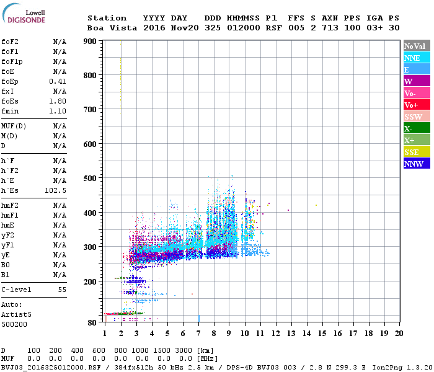
Task: Click the foEs value 1.80
Action: (x=58, y=101)
